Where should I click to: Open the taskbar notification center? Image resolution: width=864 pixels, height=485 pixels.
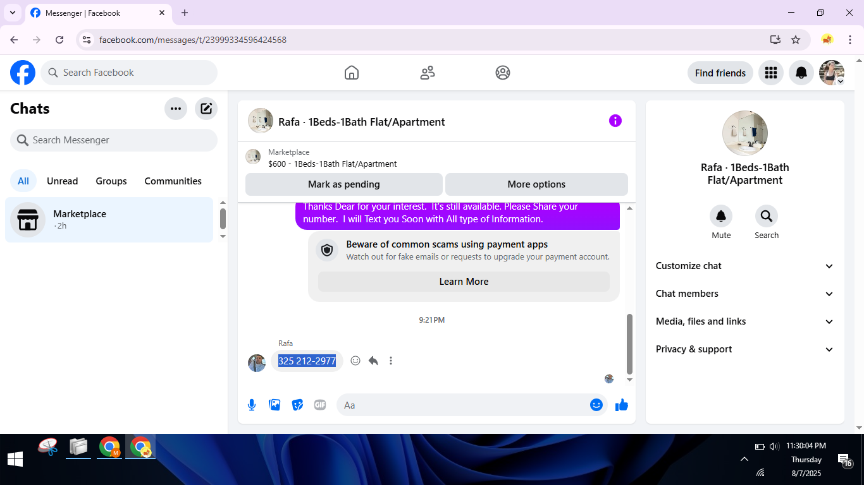tap(845, 460)
